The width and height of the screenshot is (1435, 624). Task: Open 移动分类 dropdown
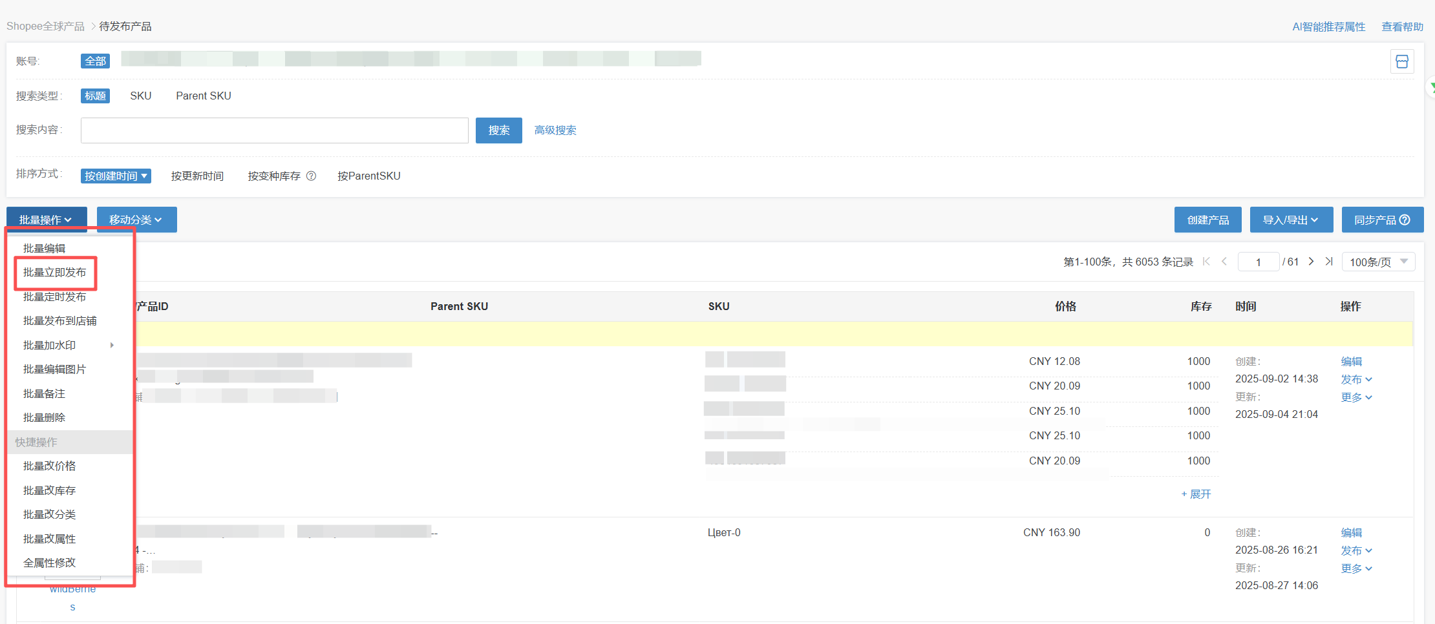click(136, 220)
